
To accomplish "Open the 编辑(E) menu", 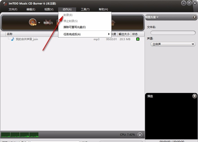I will [x=31, y=9].
